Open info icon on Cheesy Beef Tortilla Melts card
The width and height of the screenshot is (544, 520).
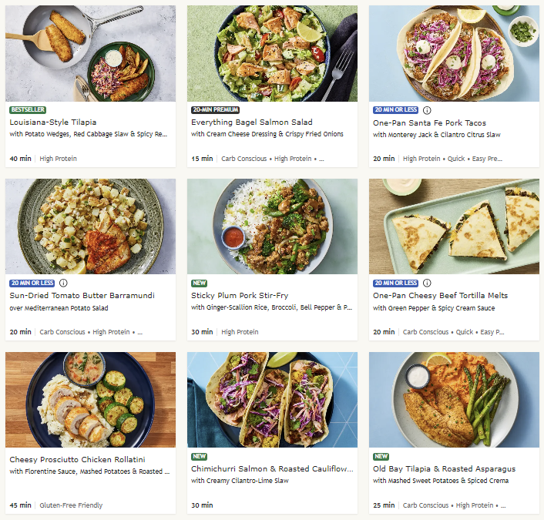[428, 283]
